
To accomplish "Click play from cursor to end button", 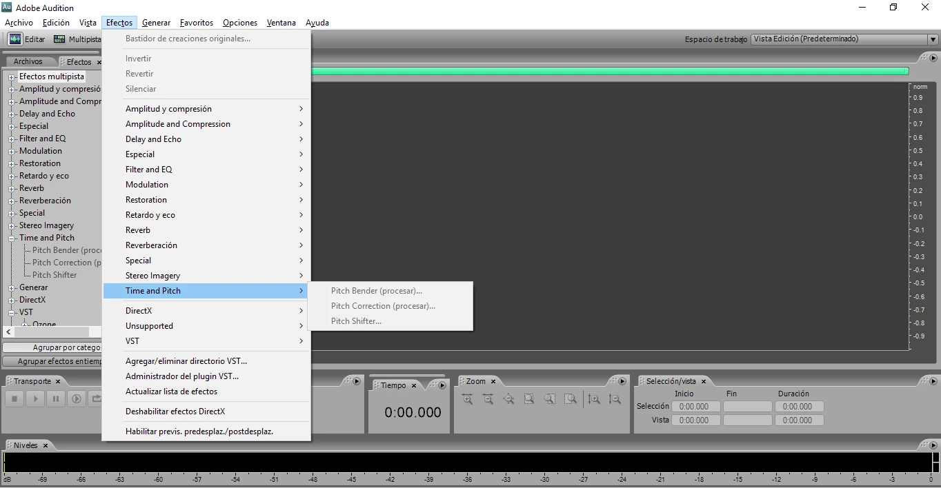I will click(77, 398).
